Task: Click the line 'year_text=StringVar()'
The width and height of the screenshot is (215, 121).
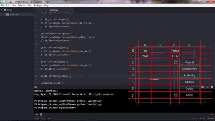Action: tap(54, 48)
